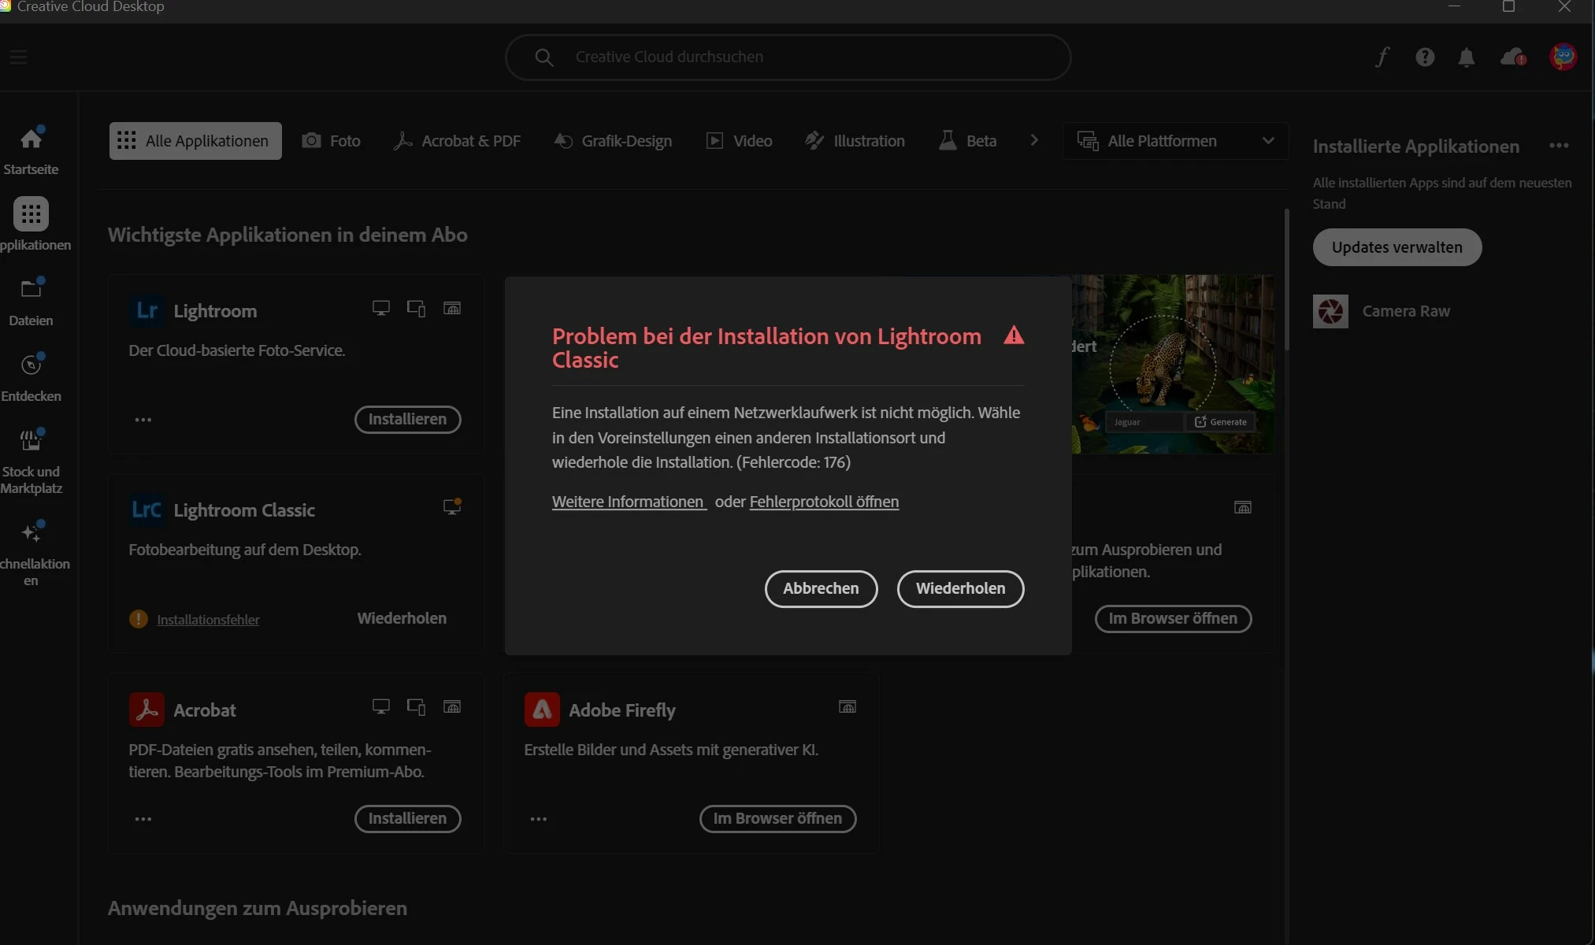Open Installierte Applikationen more options menu

pos(1558,146)
